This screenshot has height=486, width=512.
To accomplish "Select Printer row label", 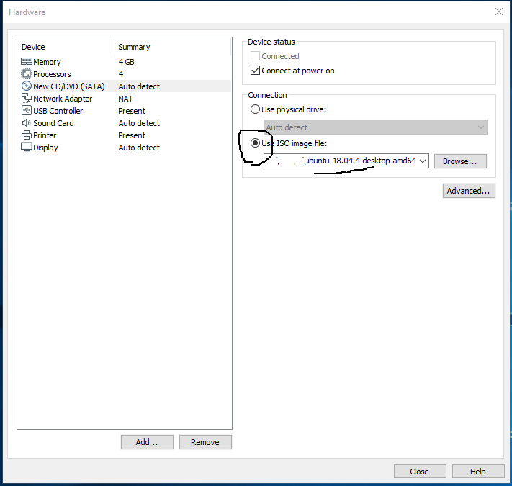I will (45, 135).
